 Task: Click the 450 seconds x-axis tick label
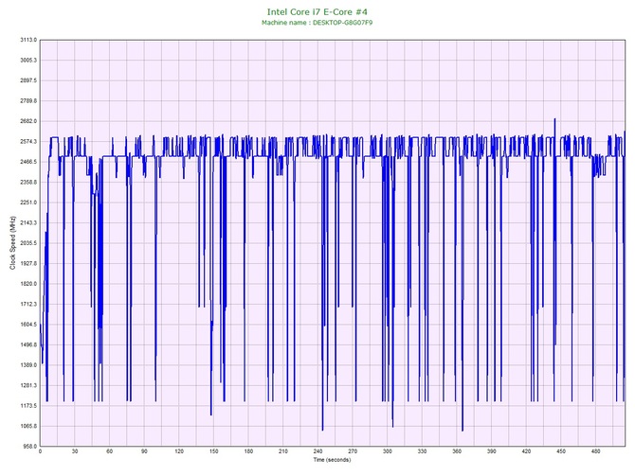point(561,451)
